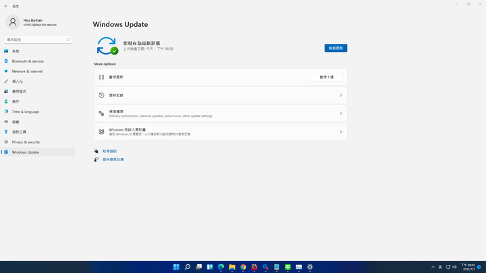Open Network & internet settings

click(38, 71)
